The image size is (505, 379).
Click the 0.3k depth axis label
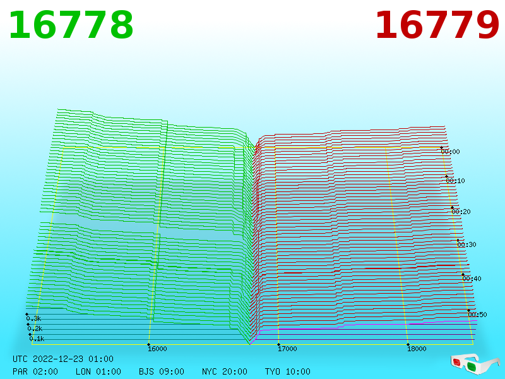click(34, 319)
